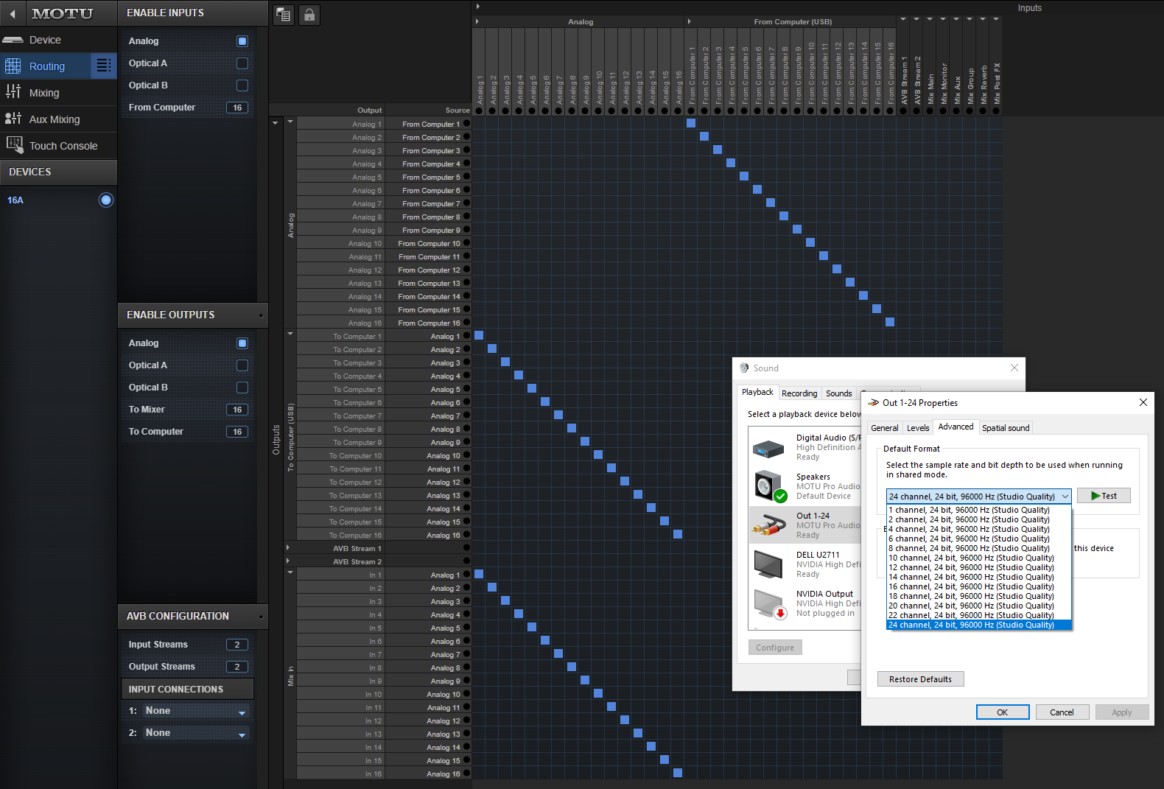Switch to the Sounds tab in Sound

pos(838,393)
